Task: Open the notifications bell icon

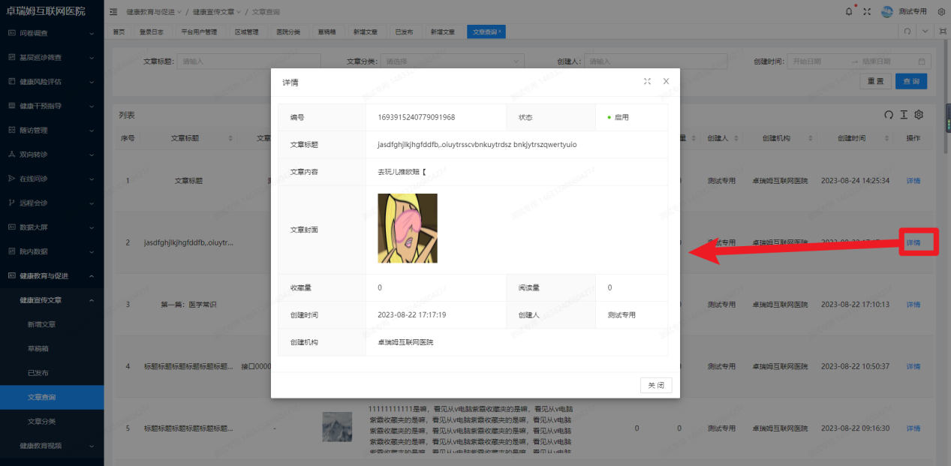Action: 848,11
